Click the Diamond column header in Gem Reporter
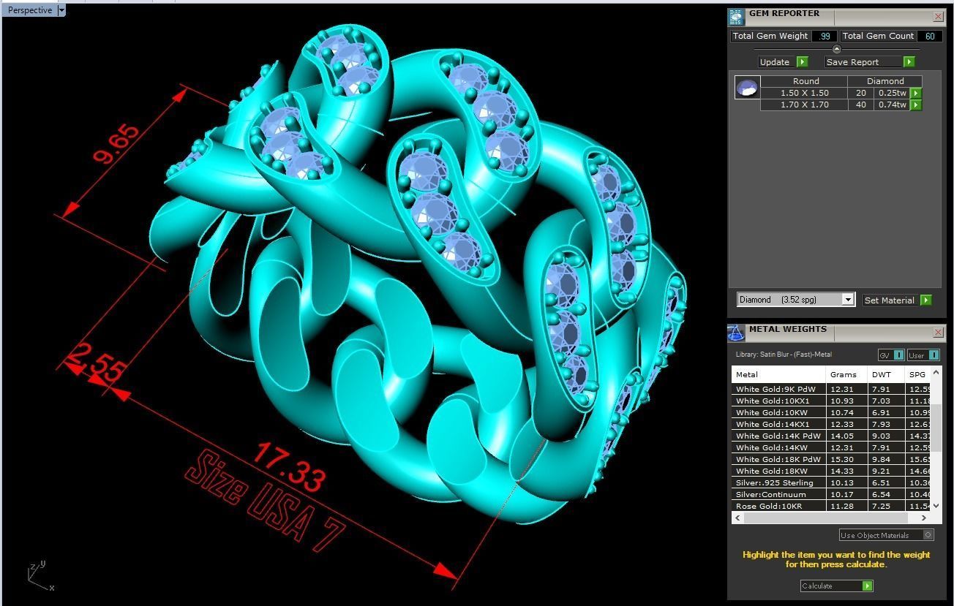Viewport: 954px width, 606px height. 885,81
